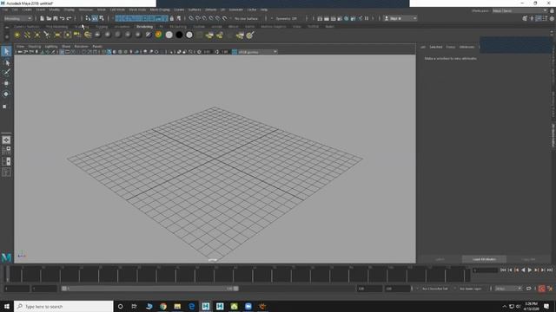
Task: Click the Windows search box
Action: point(63,306)
